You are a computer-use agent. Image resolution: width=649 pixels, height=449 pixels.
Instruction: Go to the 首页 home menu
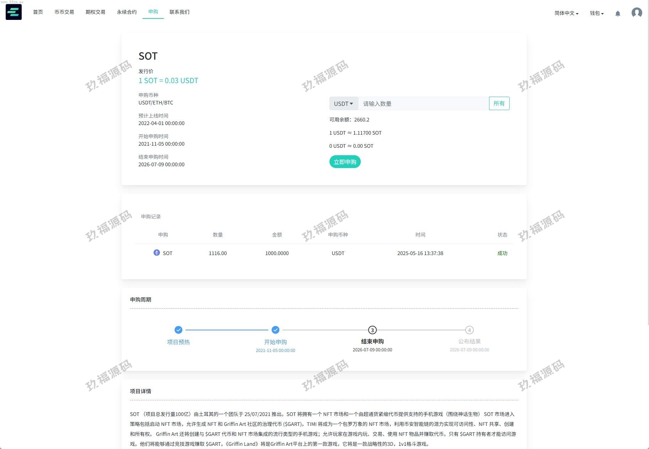pos(38,12)
